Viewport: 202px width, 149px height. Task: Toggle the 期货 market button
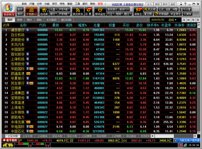point(165,4)
